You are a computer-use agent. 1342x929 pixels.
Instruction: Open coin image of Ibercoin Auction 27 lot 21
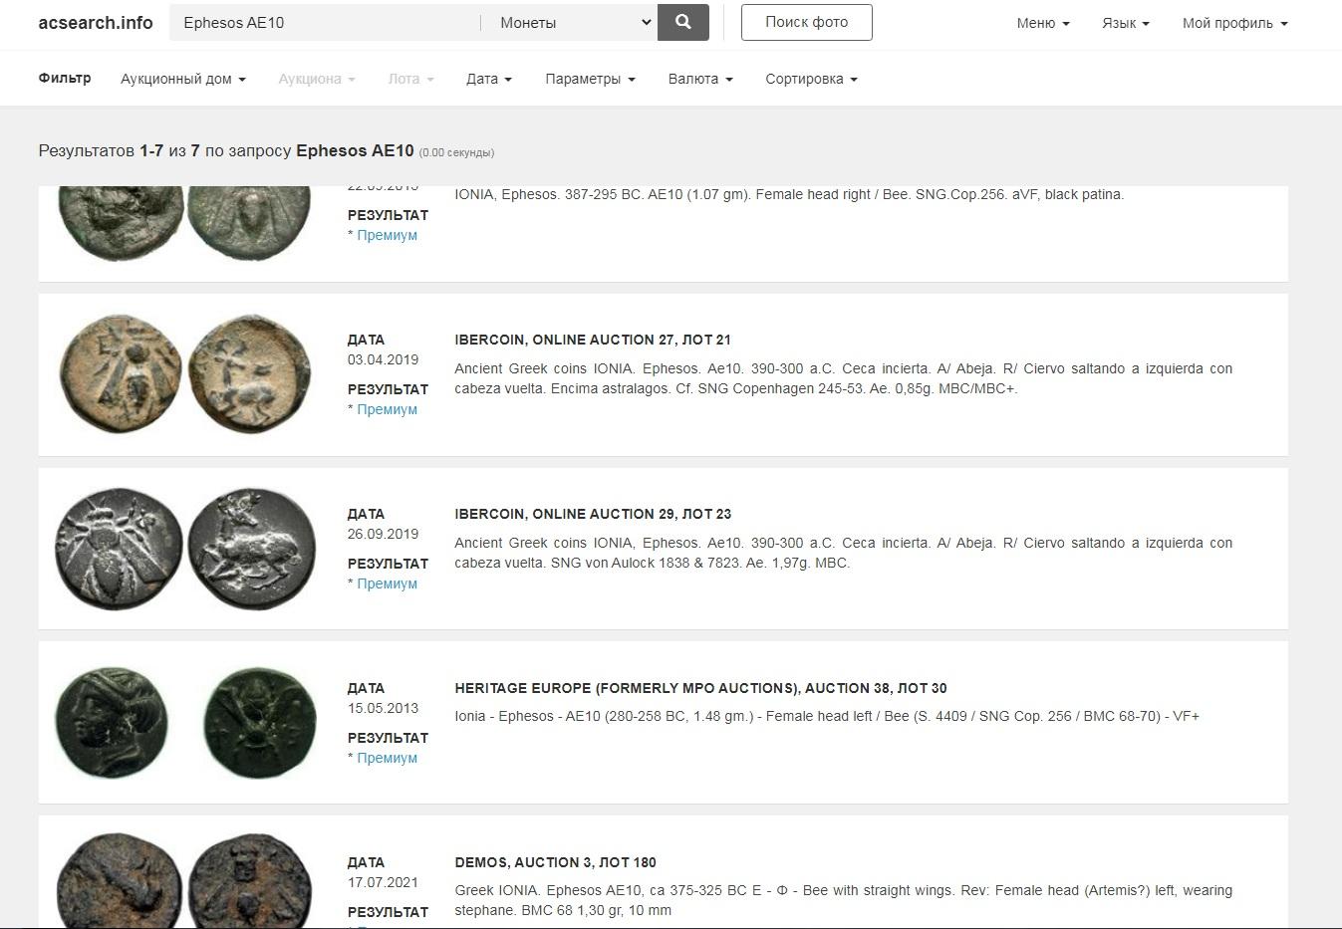pos(185,373)
